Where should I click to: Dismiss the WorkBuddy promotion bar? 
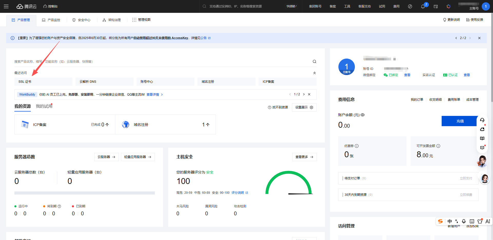pos(309,94)
